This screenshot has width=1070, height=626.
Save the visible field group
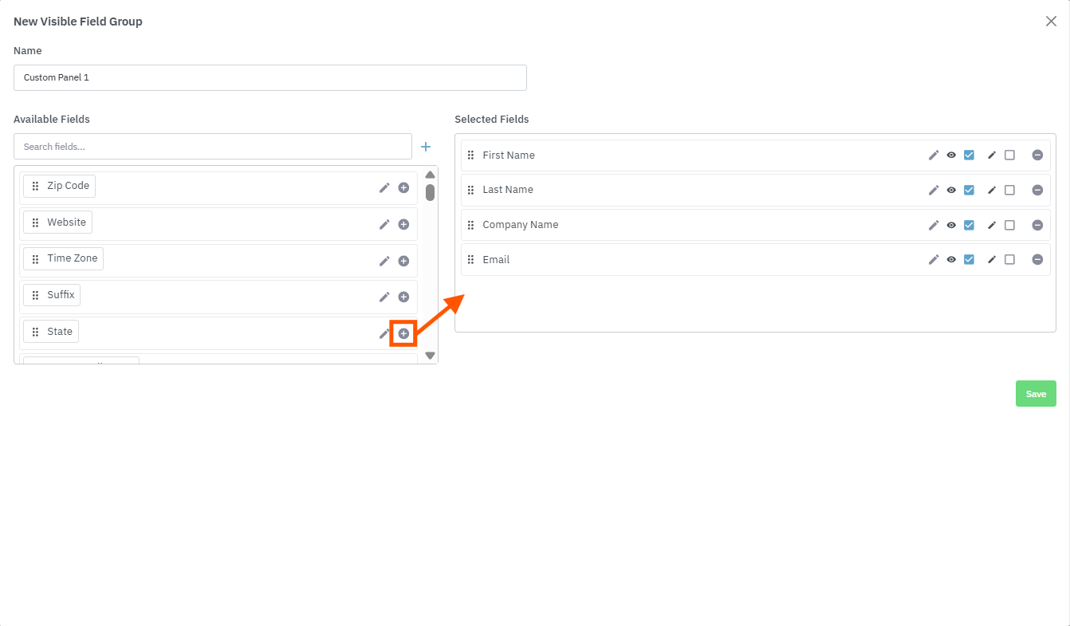tap(1035, 394)
